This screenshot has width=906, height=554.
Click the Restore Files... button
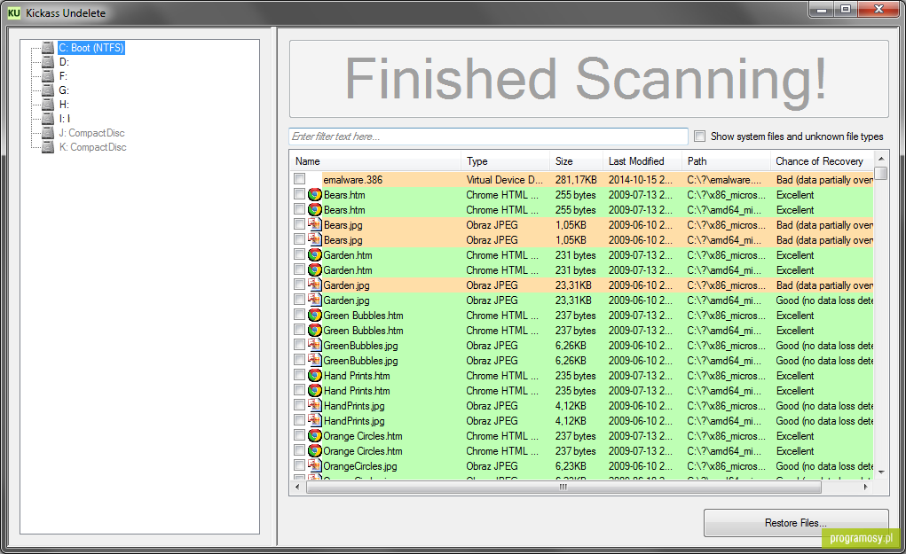click(796, 523)
